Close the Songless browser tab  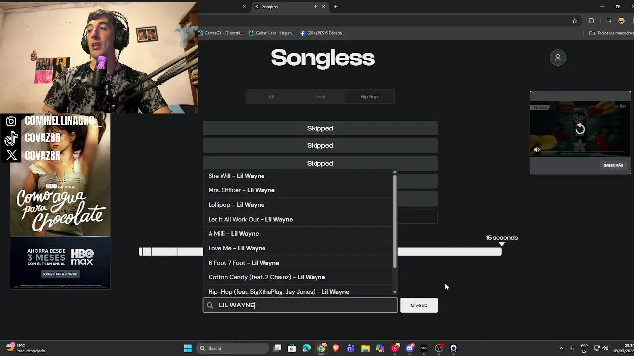(x=324, y=7)
